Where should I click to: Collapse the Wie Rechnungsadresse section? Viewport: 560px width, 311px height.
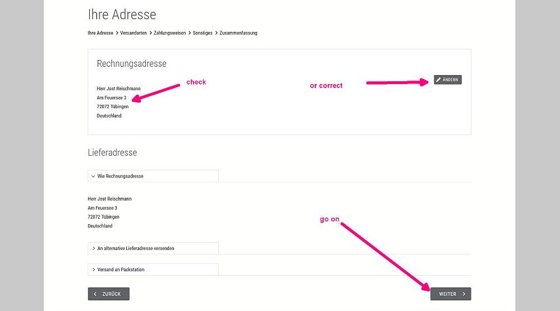(x=153, y=176)
